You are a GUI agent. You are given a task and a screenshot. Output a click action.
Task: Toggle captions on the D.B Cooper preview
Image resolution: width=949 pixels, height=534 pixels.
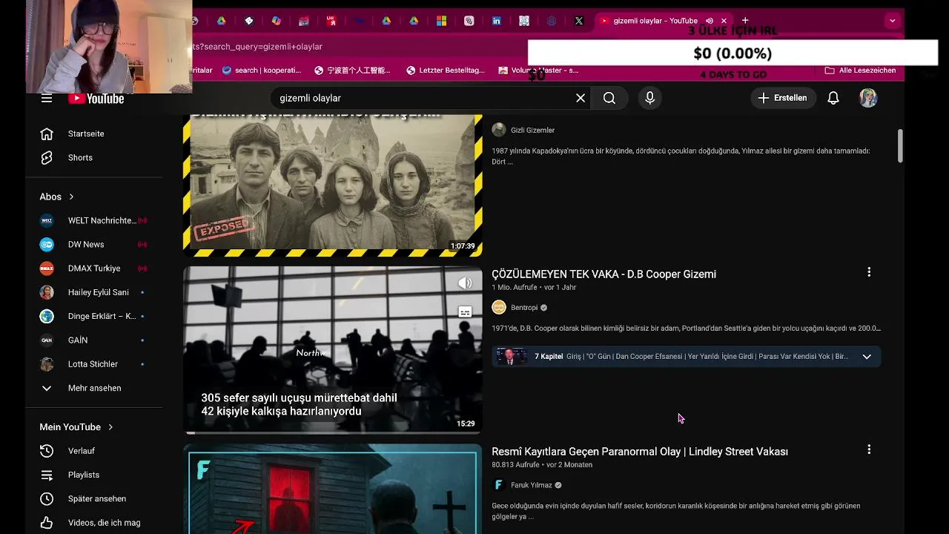(465, 312)
